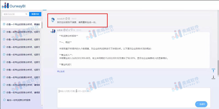Click the message '我对这份报告不满意，请再重新生成一份。'
The width and height of the screenshot is (219, 109).
(77, 22)
